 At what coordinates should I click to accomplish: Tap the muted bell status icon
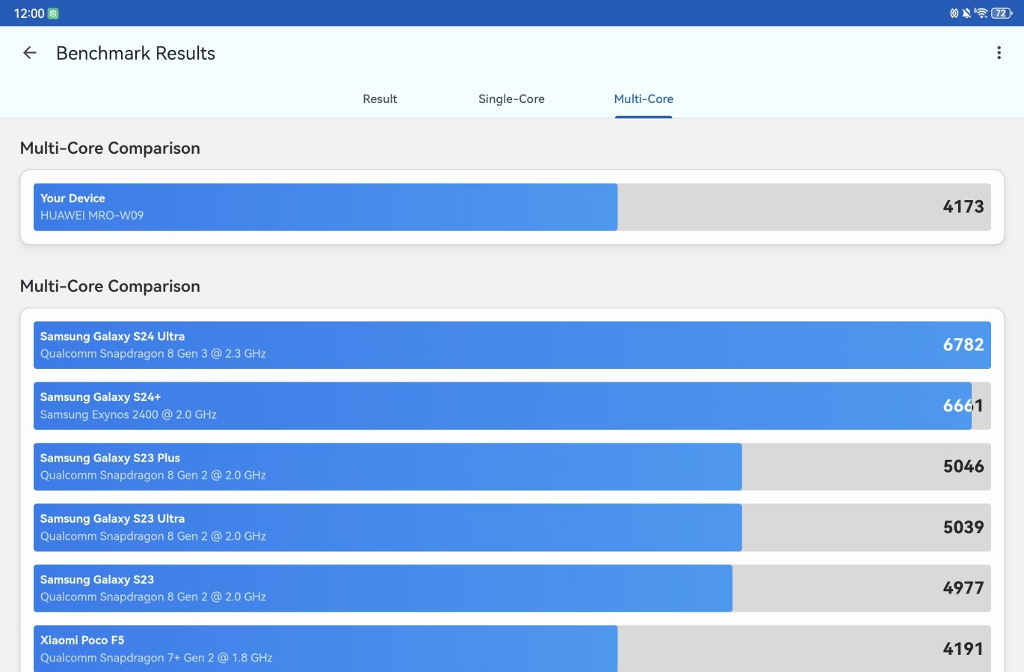[x=966, y=13]
